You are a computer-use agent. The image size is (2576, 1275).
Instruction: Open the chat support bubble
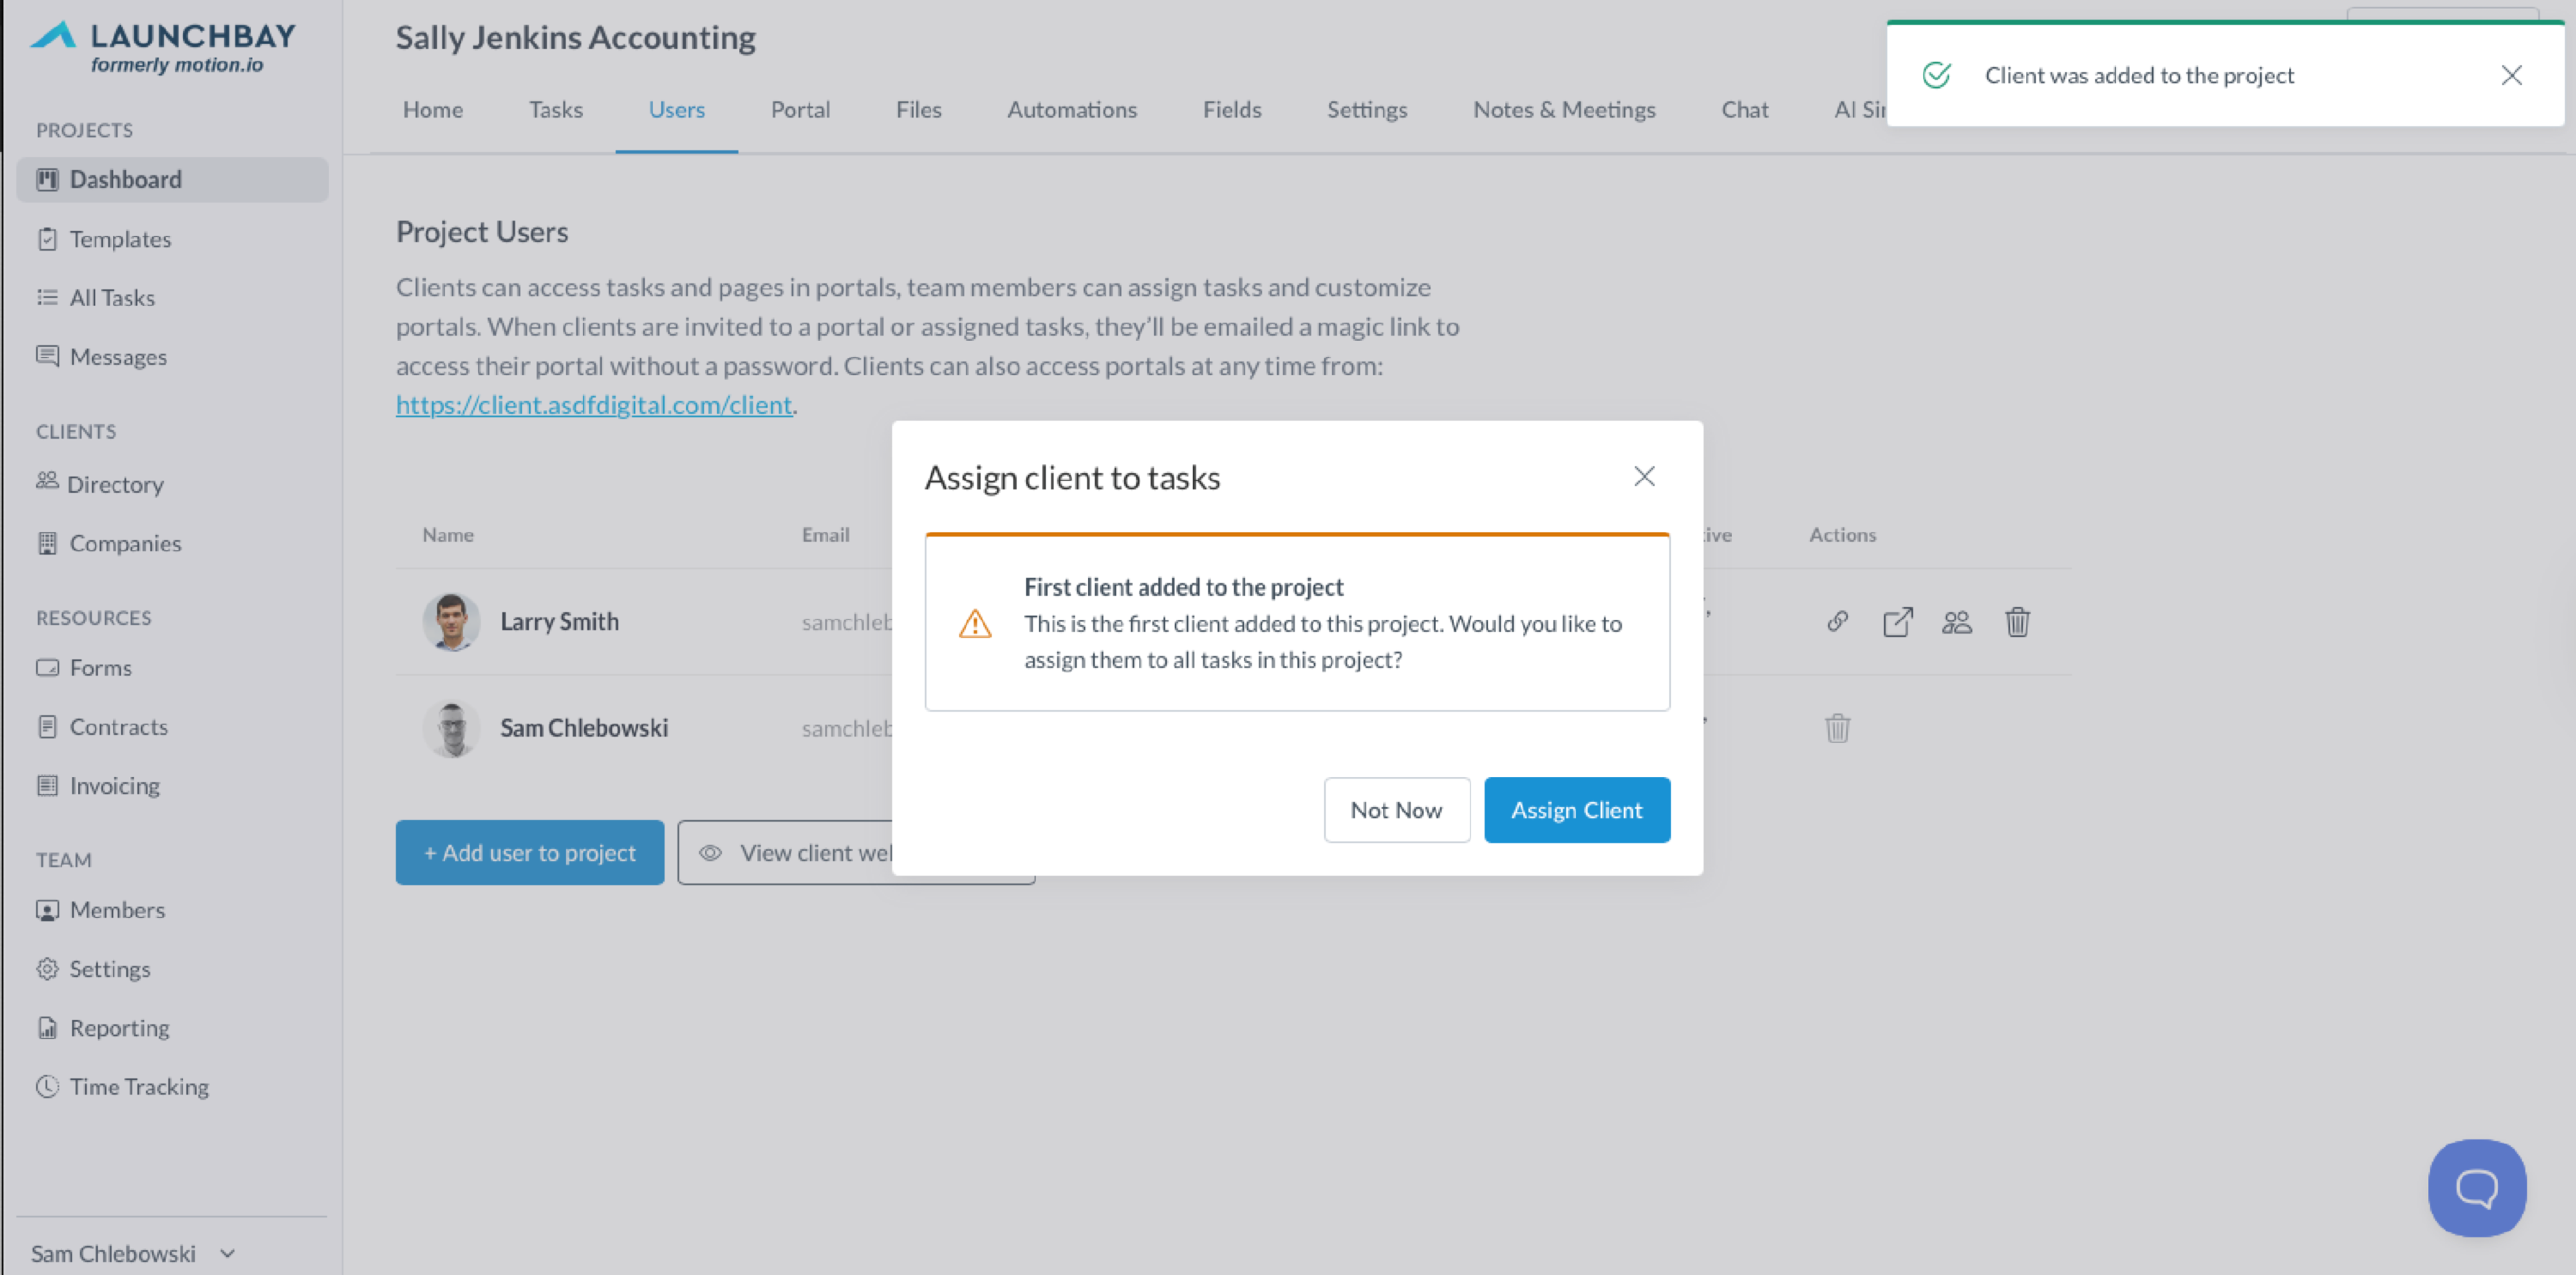2476,1187
